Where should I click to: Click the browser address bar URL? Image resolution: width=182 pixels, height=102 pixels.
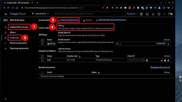[x=51, y=8]
